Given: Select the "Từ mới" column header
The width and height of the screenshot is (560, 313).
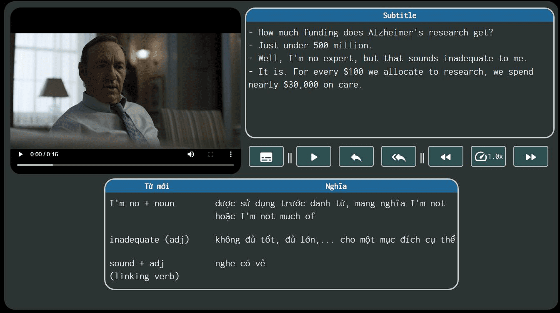Looking at the screenshot, I should click(x=157, y=186).
